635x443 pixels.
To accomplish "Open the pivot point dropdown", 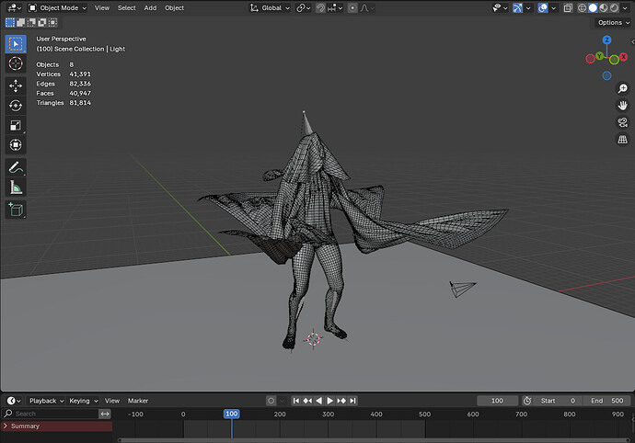I will [x=303, y=7].
